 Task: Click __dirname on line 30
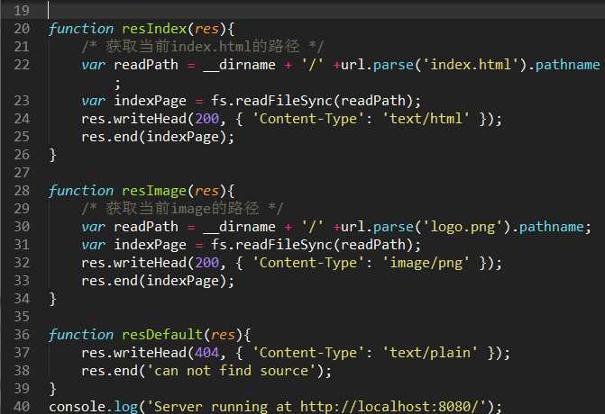(239, 227)
